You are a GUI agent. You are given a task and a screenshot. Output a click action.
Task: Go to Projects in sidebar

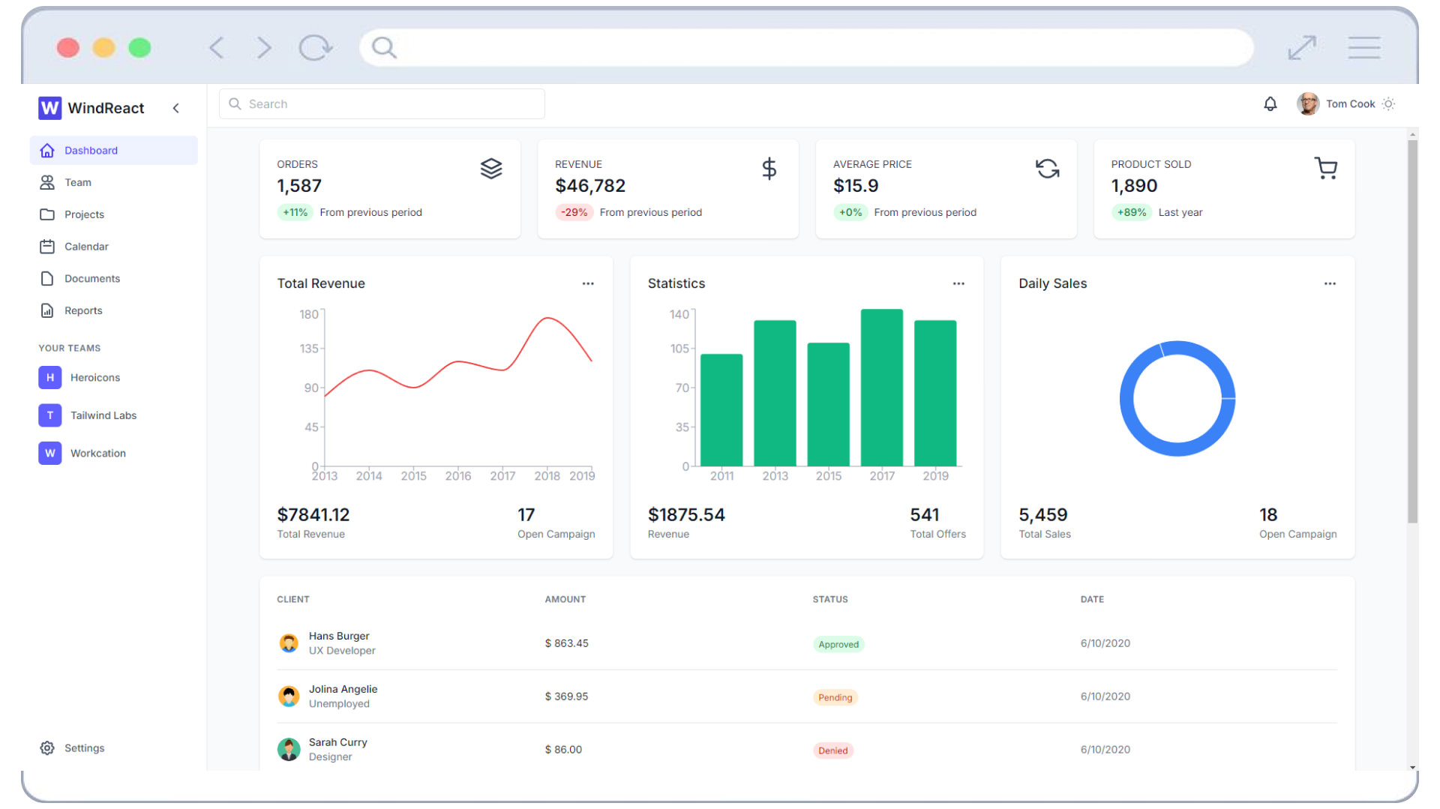(113, 214)
